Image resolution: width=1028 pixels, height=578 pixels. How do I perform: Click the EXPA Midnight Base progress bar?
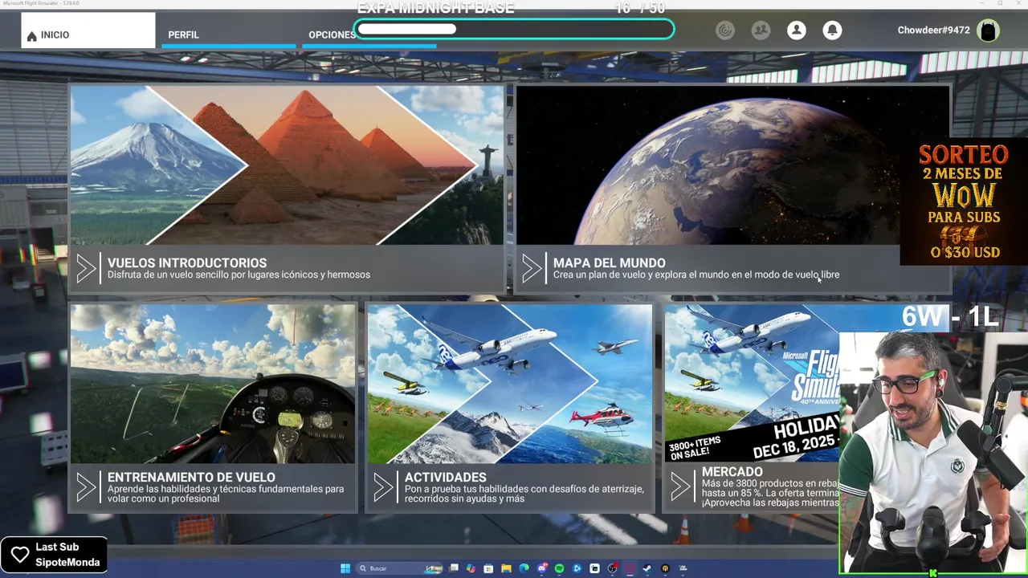pyautogui.click(x=514, y=30)
